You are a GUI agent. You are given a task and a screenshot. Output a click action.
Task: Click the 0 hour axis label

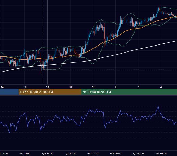(116, 87)
